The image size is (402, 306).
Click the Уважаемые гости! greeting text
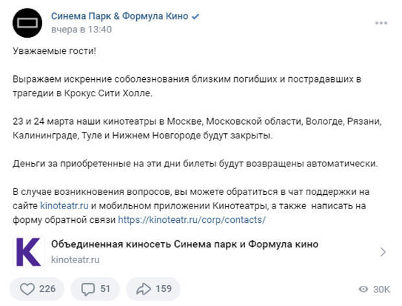coord(54,51)
